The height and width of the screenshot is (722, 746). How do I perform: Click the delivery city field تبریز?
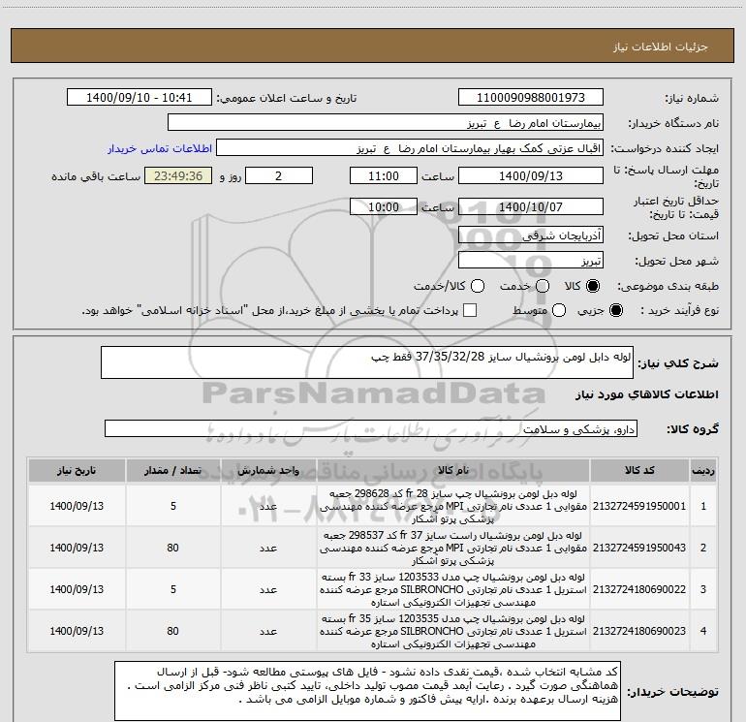(x=531, y=261)
